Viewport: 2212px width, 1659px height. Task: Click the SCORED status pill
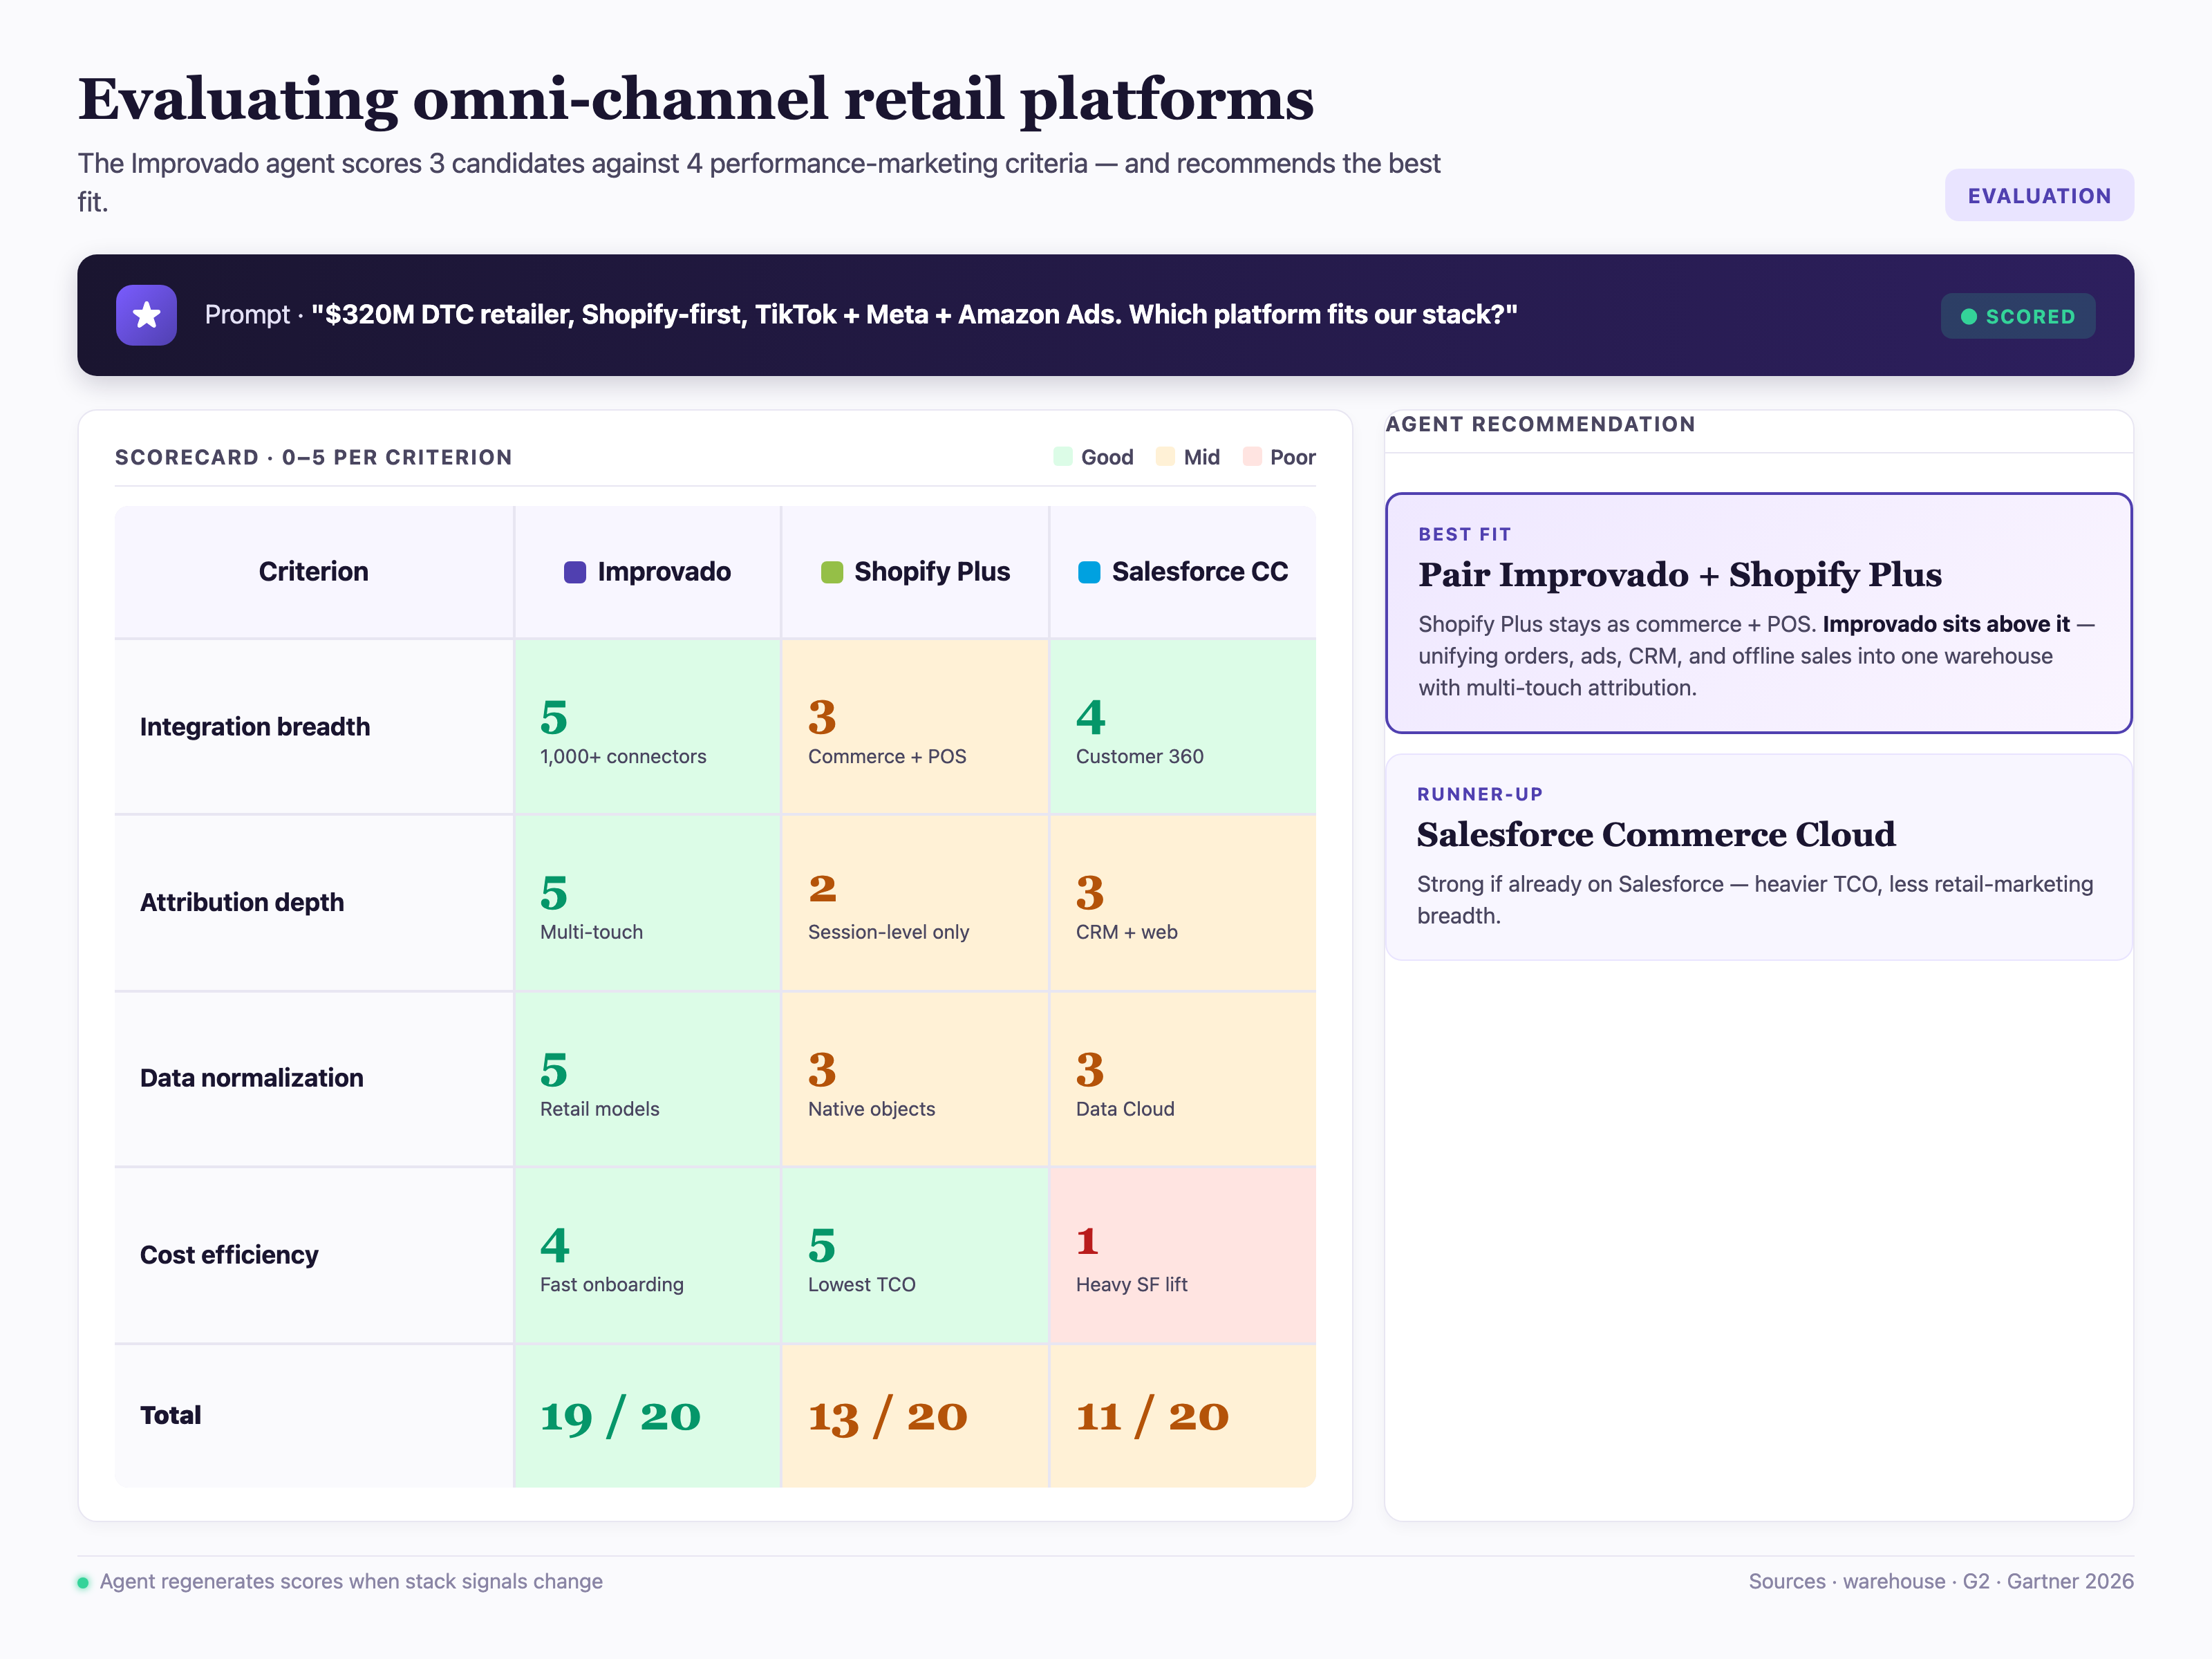click(x=2018, y=316)
